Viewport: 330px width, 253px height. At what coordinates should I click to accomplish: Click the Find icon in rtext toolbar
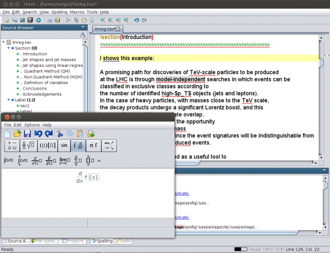(x=103, y=20)
